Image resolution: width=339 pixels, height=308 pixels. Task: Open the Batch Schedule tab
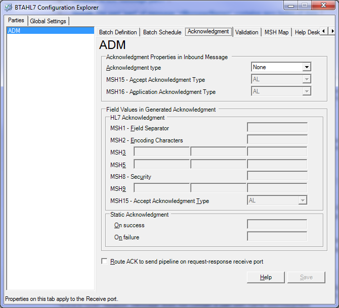162,32
